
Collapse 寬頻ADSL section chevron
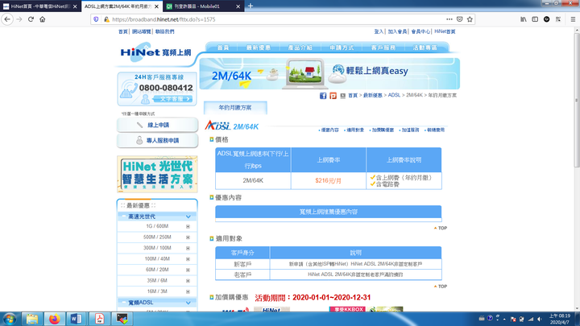tap(188, 303)
